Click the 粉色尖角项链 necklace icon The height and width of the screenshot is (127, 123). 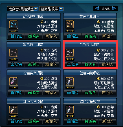pyautogui.click(x=13, y=81)
